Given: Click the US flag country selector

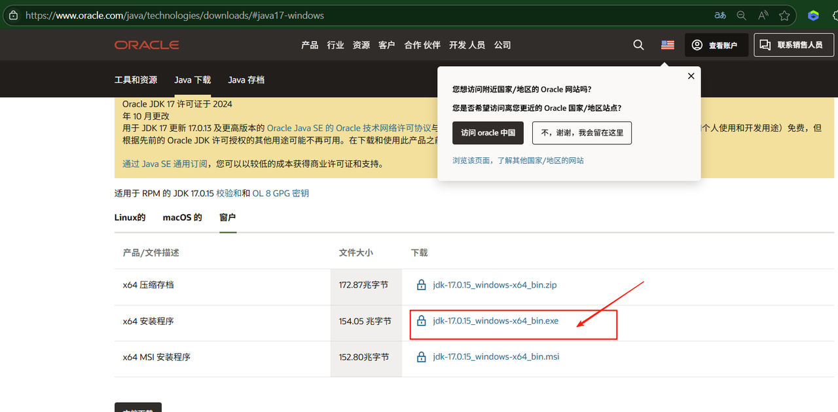Looking at the screenshot, I should point(667,45).
